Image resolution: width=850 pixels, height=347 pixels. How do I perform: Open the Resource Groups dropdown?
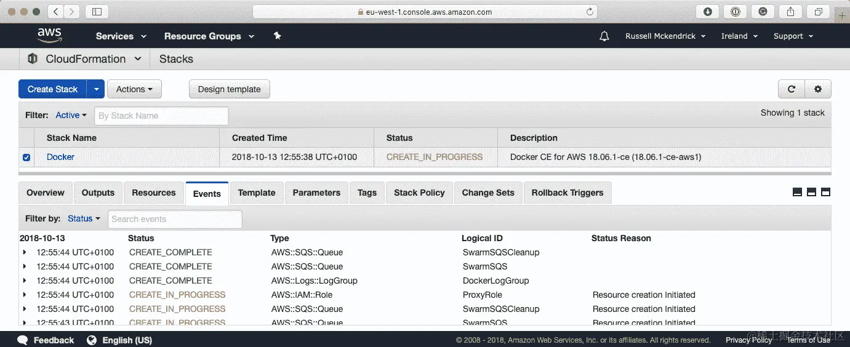pos(209,36)
